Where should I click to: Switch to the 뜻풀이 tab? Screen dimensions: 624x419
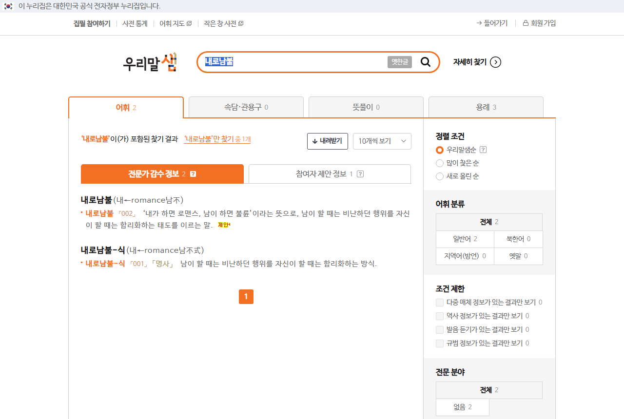tap(366, 107)
